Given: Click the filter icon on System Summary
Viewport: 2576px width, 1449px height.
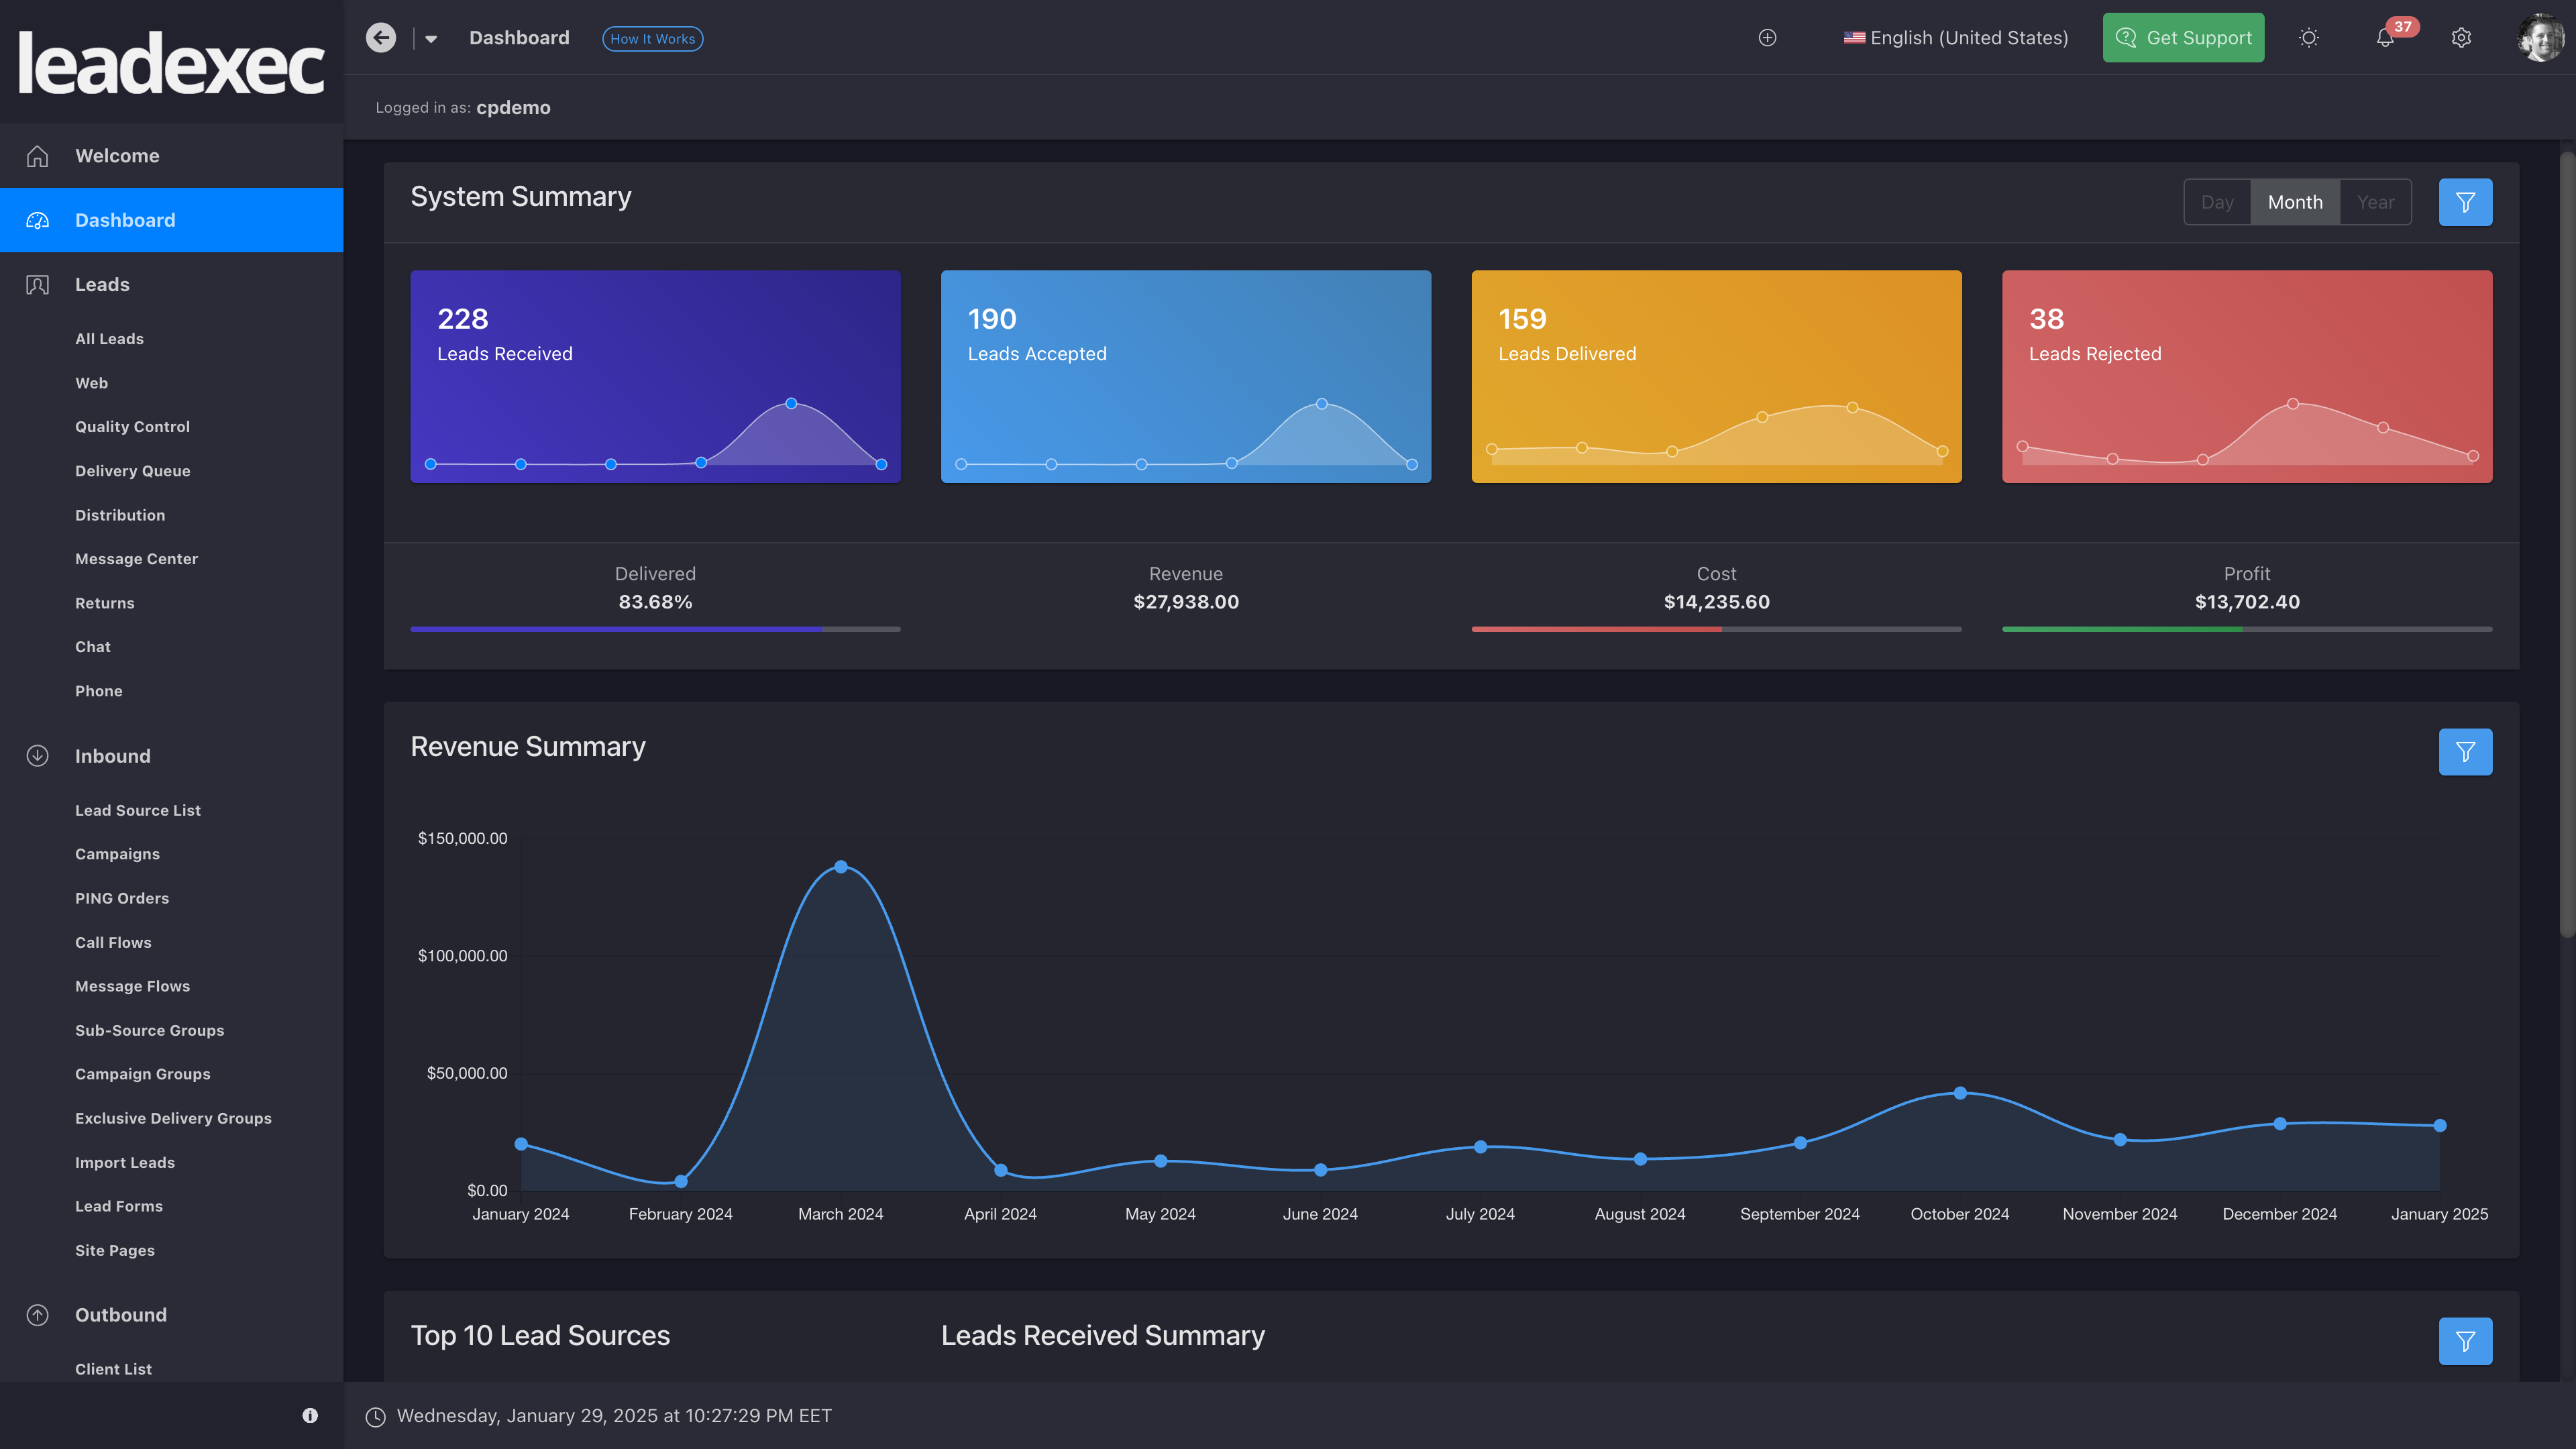Looking at the screenshot, I should [2465, 200].
